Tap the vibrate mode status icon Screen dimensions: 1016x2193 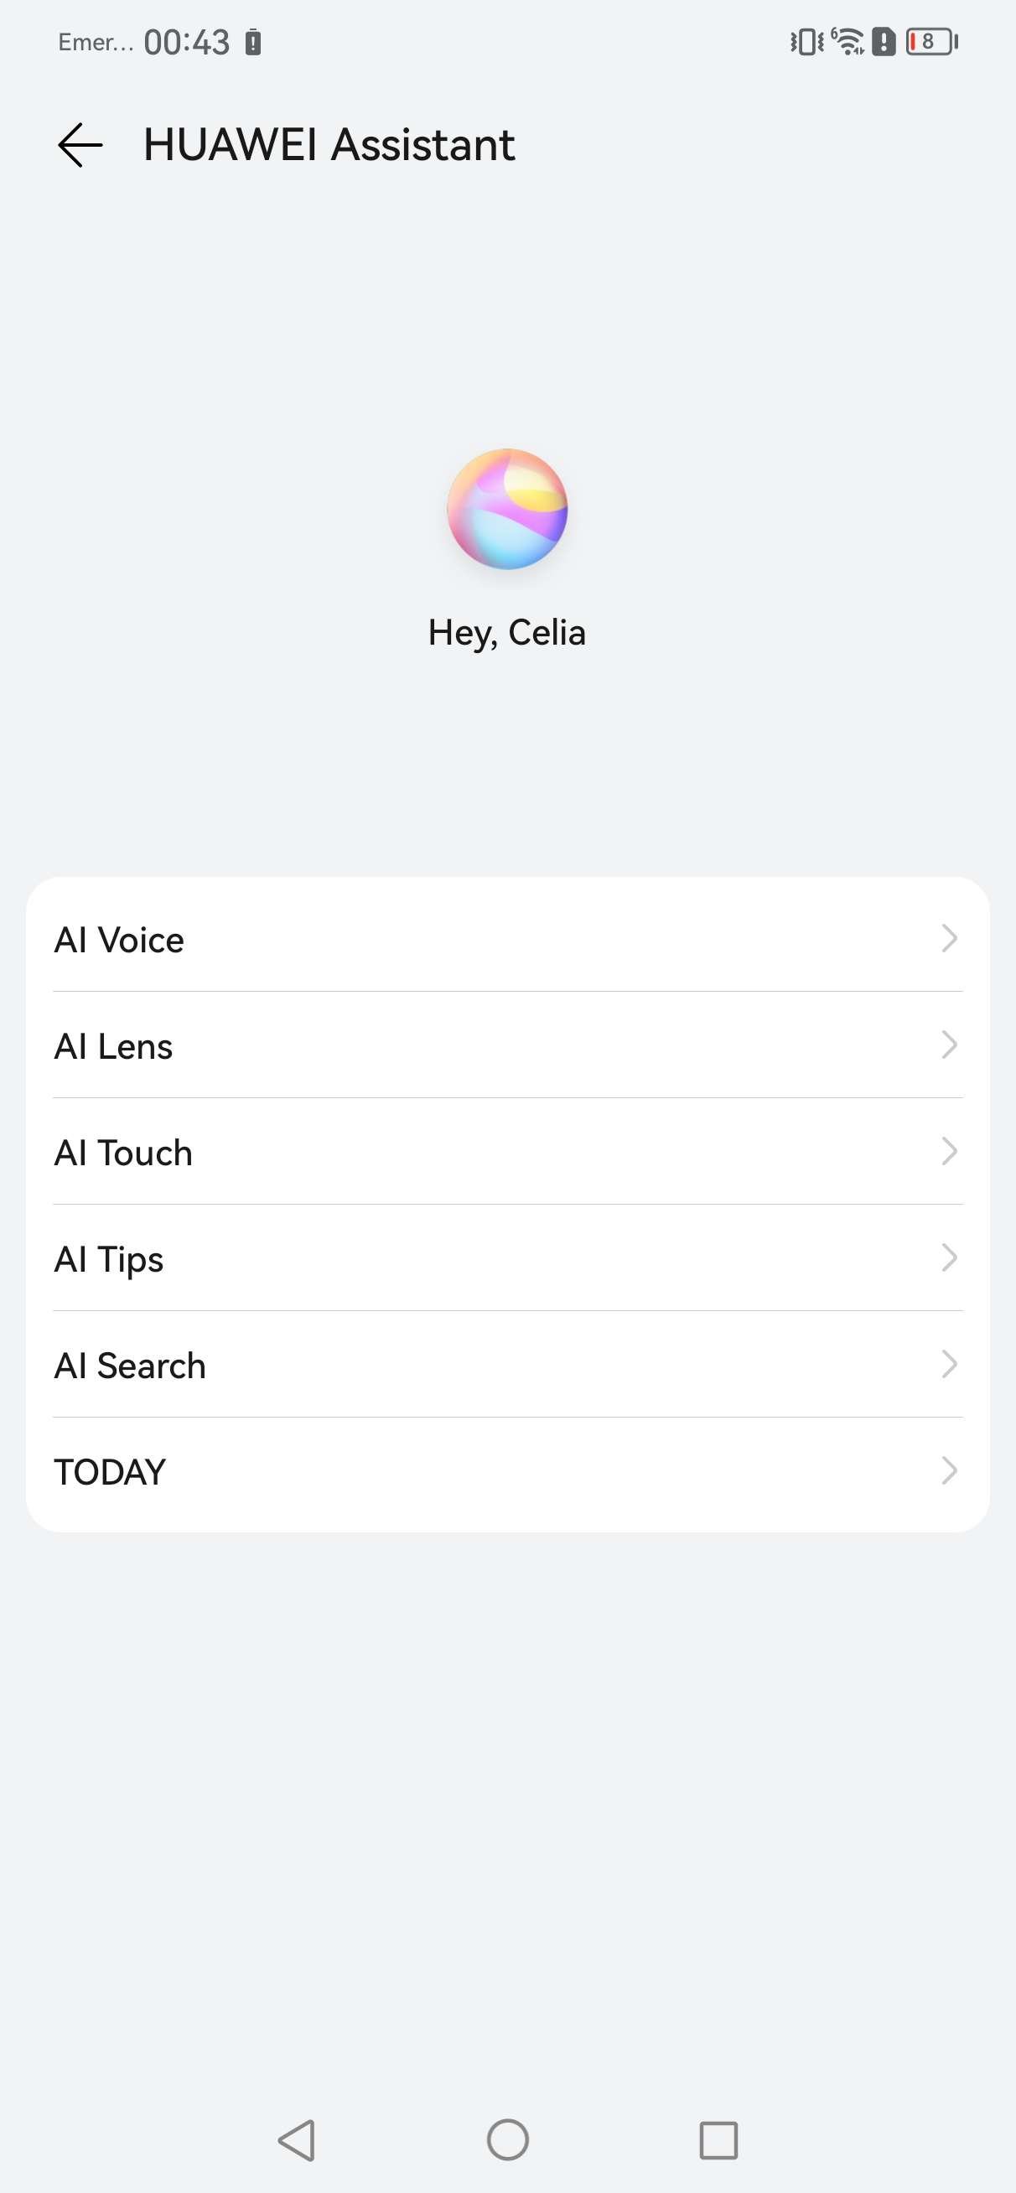[x=806, y=41]
